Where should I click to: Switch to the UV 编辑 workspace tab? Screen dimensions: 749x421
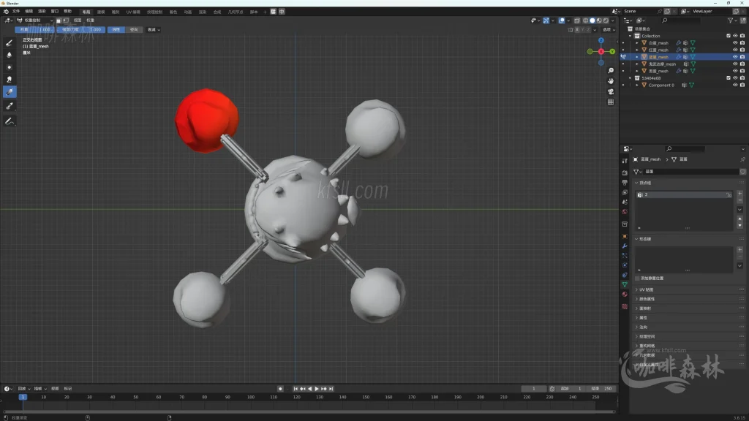click(x=133, y=12)
